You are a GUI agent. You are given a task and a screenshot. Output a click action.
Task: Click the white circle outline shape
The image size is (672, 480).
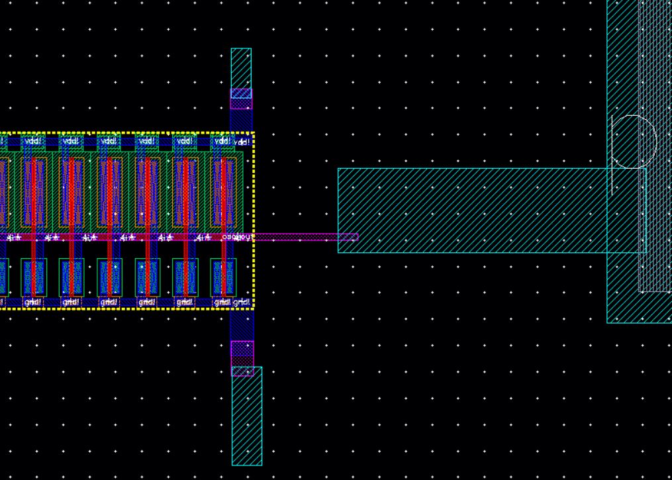point(634,141)
